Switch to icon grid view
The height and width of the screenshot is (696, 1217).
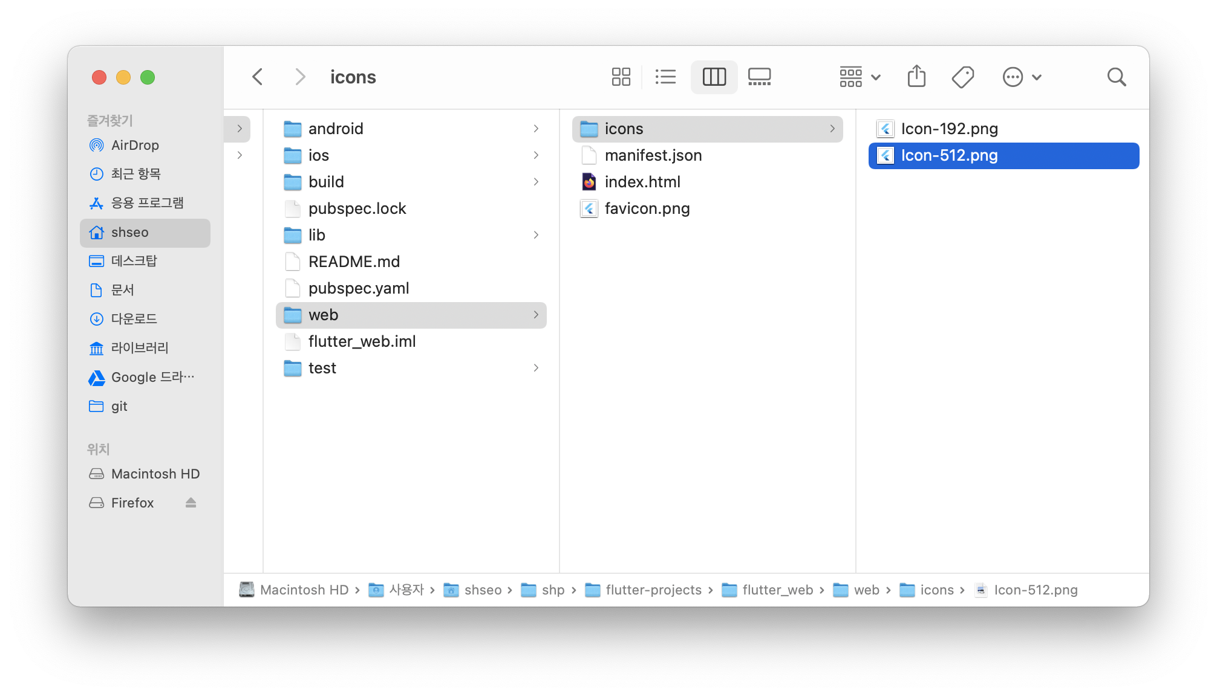(x=621, y=77)
